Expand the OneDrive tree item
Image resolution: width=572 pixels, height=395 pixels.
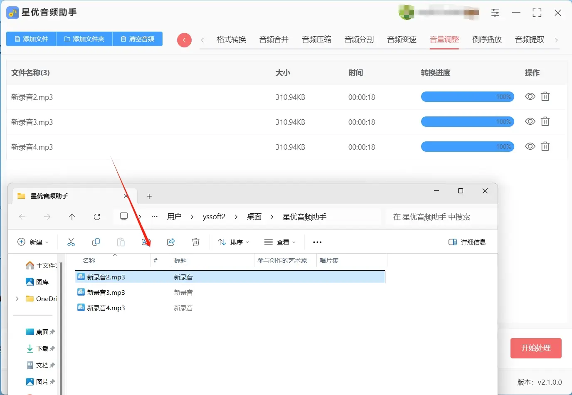click(x=17, y=299)
